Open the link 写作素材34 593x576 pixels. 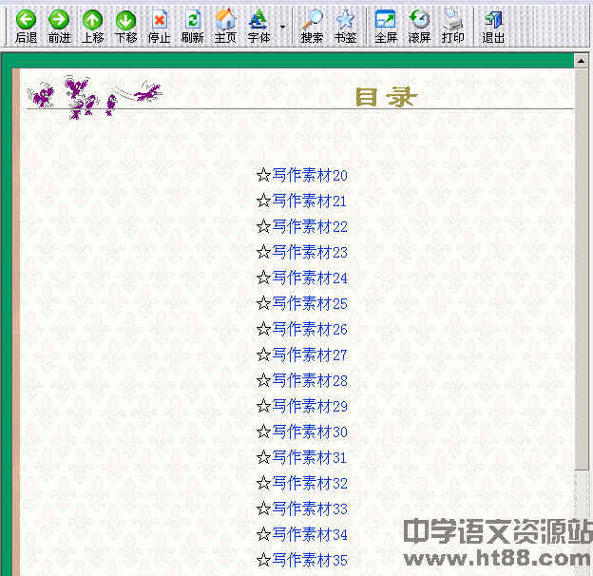coord(310,534)
